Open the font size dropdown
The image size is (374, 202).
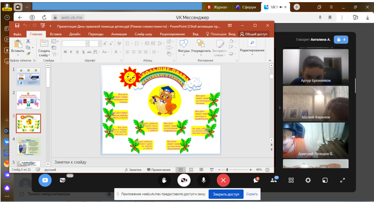[100, 43]
